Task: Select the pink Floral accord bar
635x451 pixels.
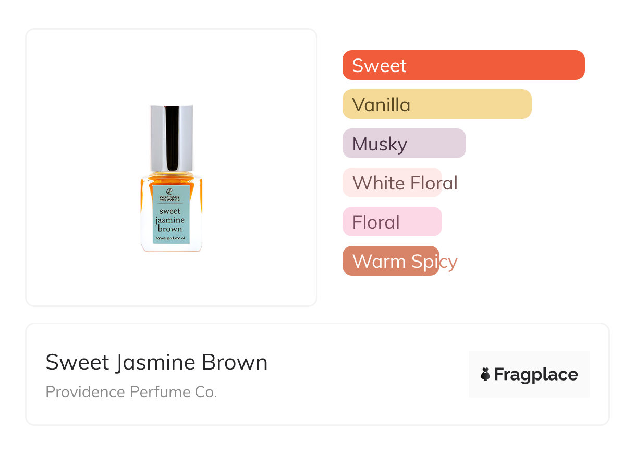Action: pyautogui.click(x=392, y=222)
